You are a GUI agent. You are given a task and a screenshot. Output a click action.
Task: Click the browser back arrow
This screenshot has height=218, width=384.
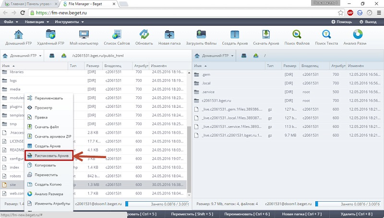[x=5, y=13]
